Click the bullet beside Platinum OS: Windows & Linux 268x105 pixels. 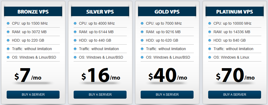coord(210,58)
